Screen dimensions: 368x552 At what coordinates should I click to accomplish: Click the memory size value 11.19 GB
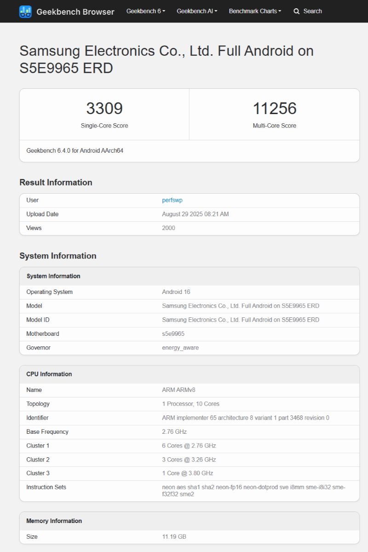(x=174, y=537)
